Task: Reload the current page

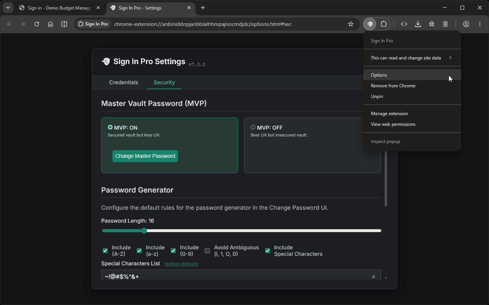Action: [37, 24]
